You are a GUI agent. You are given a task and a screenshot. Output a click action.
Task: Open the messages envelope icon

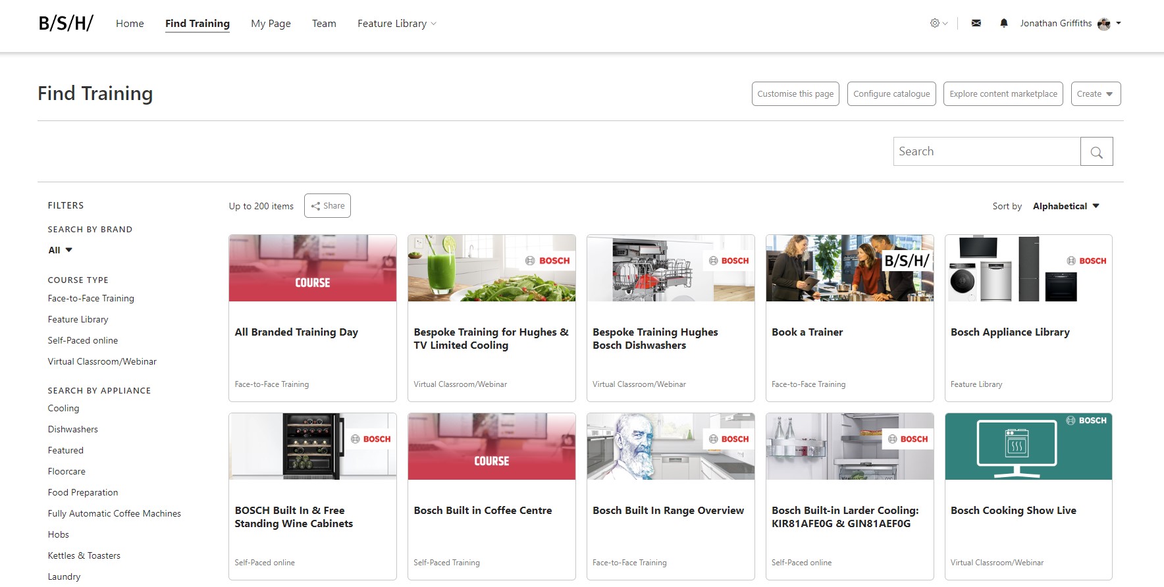[976, 23]
